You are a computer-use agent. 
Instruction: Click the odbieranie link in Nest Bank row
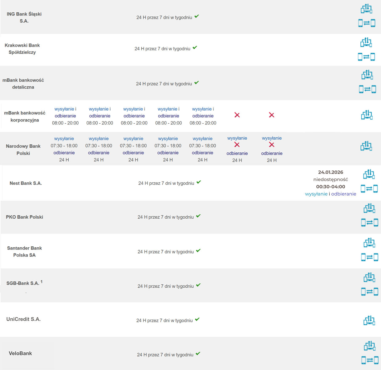coord(344,194)
